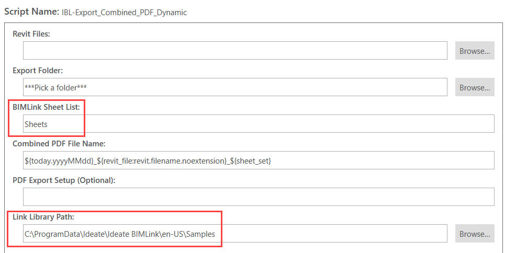Click the word Samples in library path
The image size is (505, 253).
tap(200, 234)
